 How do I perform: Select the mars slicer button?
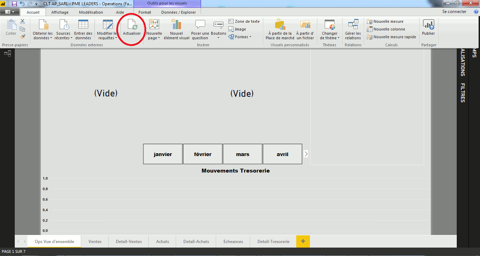(x=242, y=154)
